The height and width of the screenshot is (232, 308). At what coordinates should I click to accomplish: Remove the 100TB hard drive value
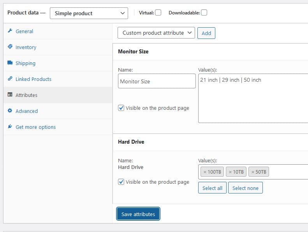(x=204, y=172)
